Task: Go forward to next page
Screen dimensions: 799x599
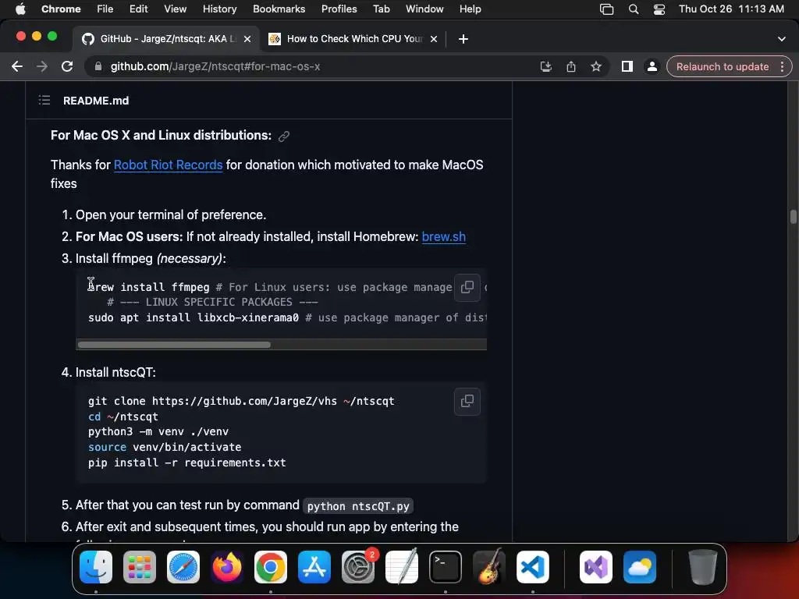Action: [42, 67]
